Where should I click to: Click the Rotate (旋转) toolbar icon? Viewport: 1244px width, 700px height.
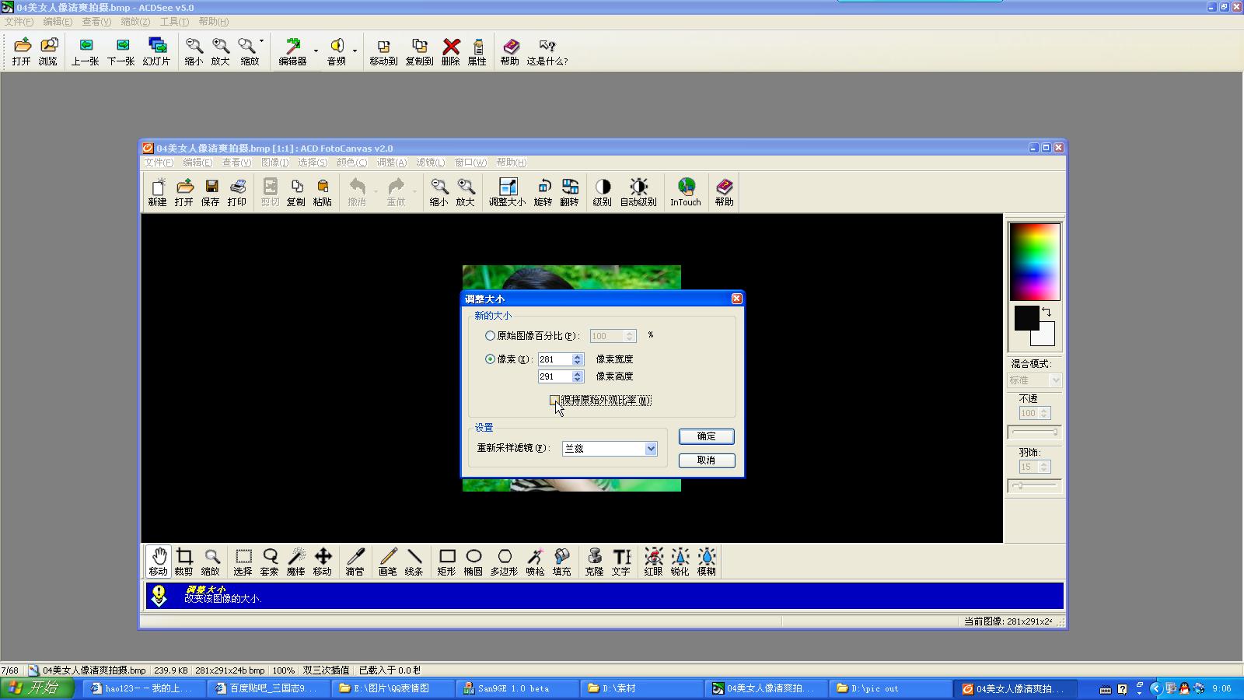[x=543, y=191]
